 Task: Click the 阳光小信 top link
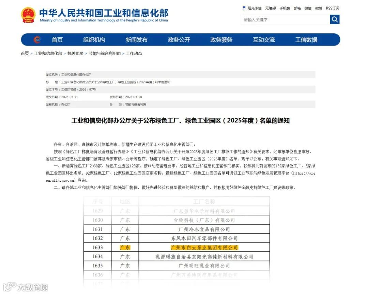[255, 8]
